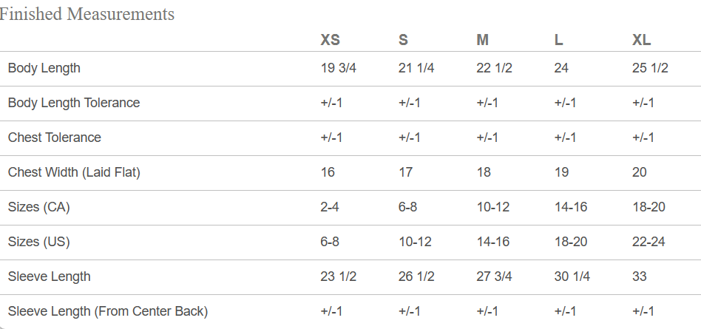Click Sleeve Length (From Center Back) label
Viewport: 701px width, 329px height.
point(108,311)
